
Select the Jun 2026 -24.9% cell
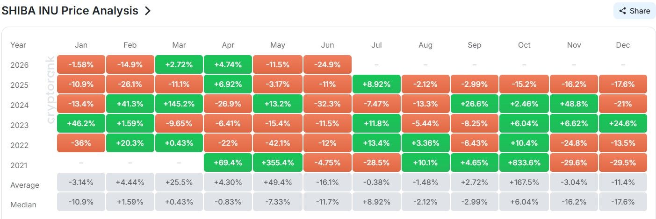point(327,64)
